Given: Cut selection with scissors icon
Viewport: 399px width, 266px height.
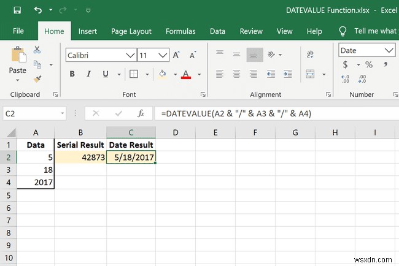Looking at the screenshot, I should point(37,50).
